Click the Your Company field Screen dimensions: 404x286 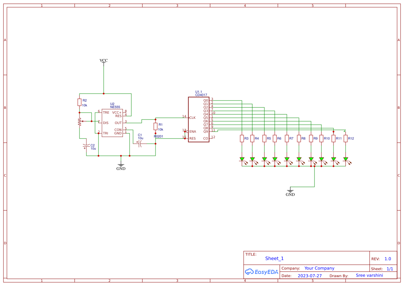tap(319, 268)
